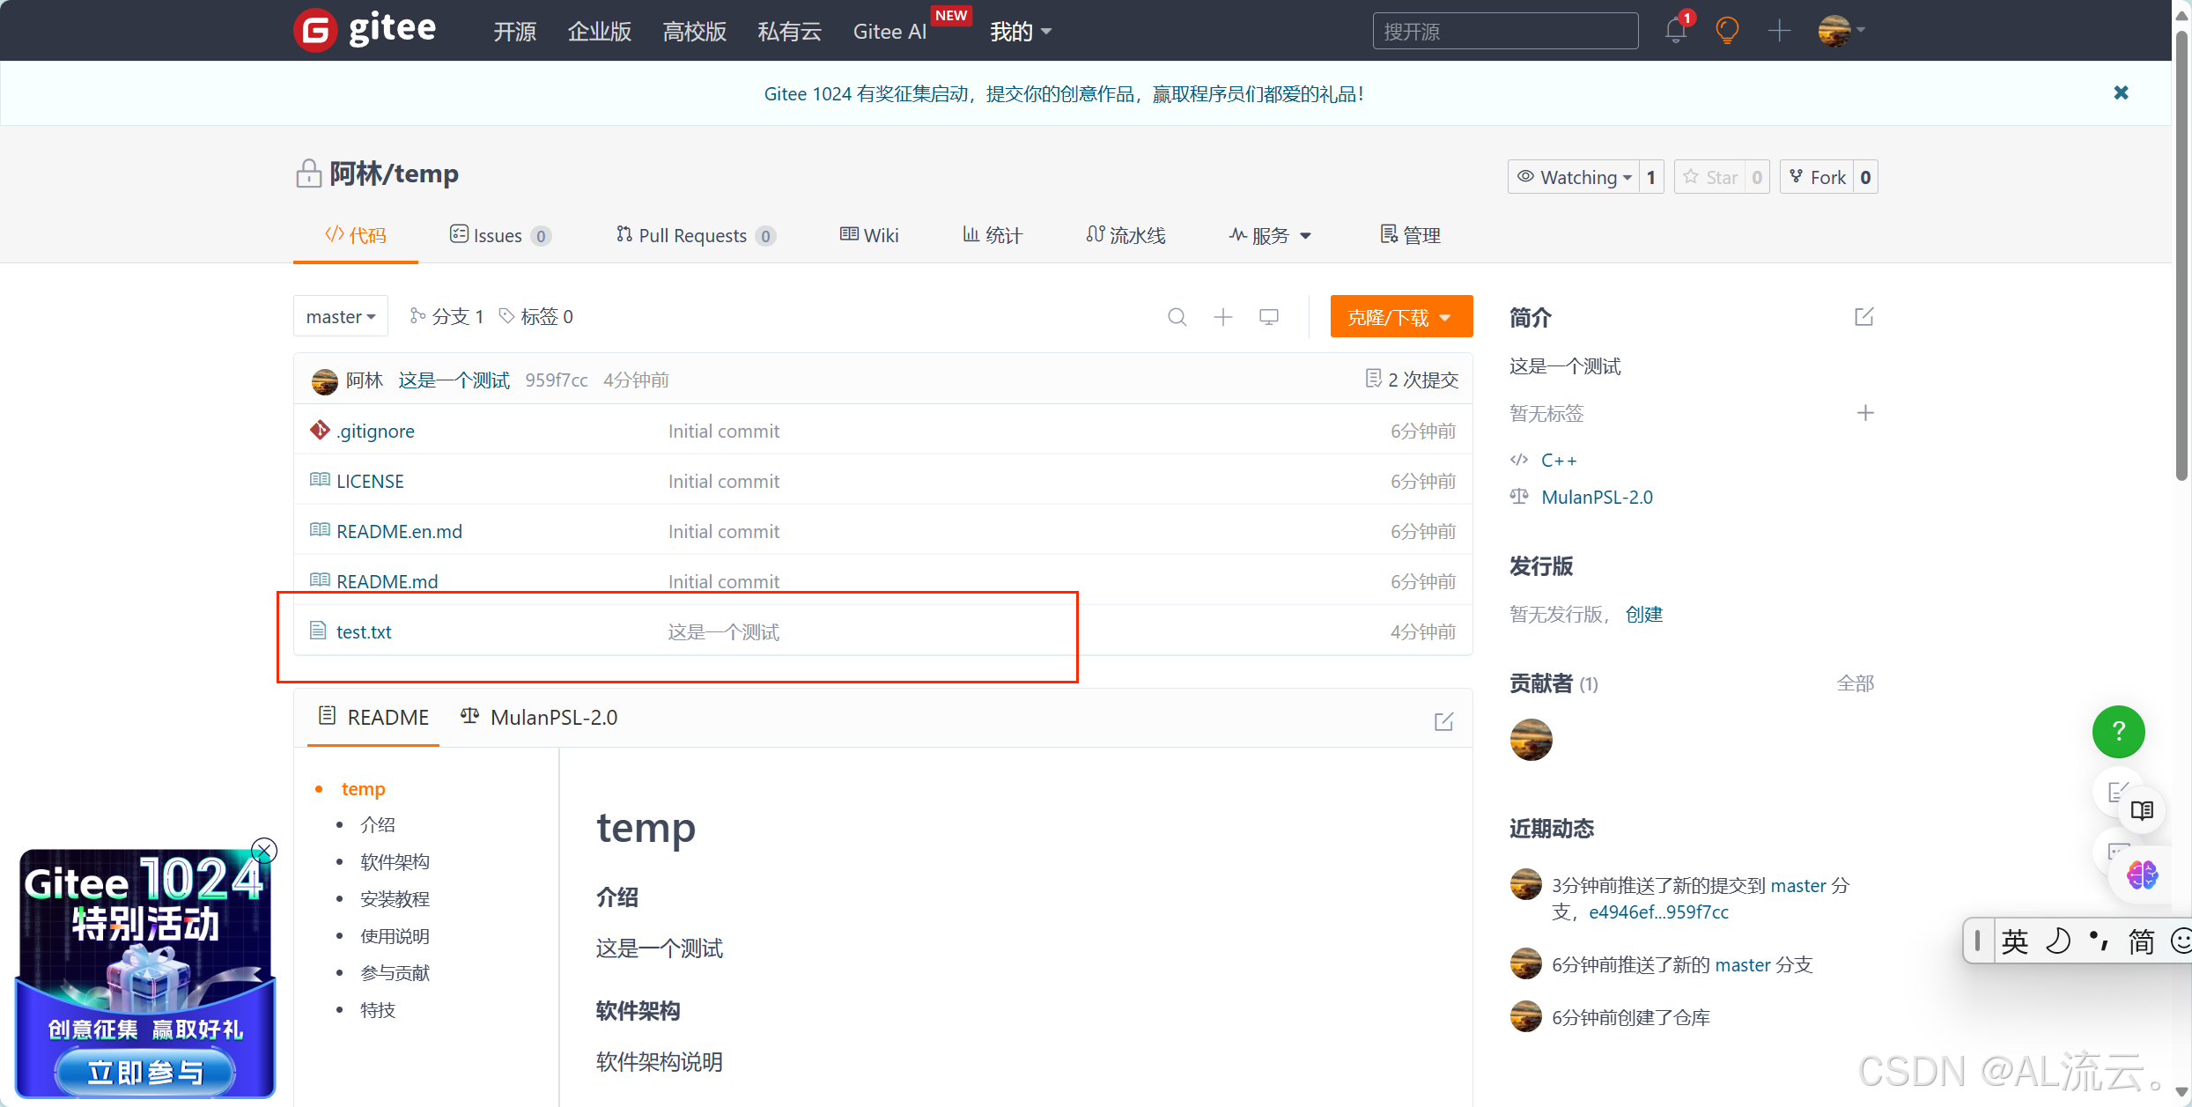Toggle Star for this repository
The image size is (2192, 1107).
[x=1711, y=177]
